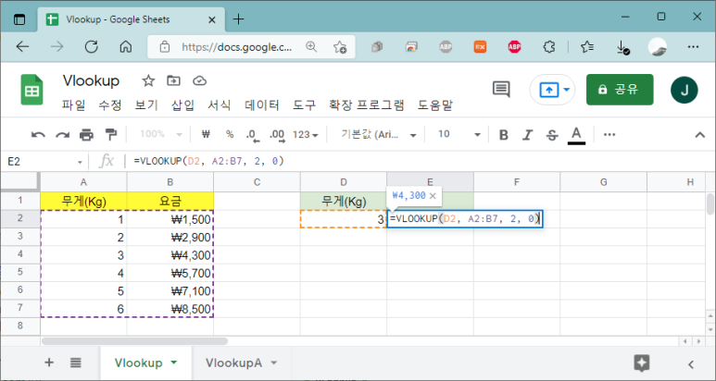Dismiss the ₩4,300 formula preview

[433, 196]
